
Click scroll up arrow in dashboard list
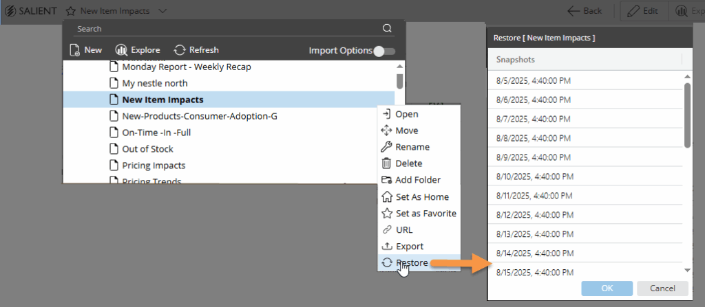pyautogui.click(x=400, y=67)
